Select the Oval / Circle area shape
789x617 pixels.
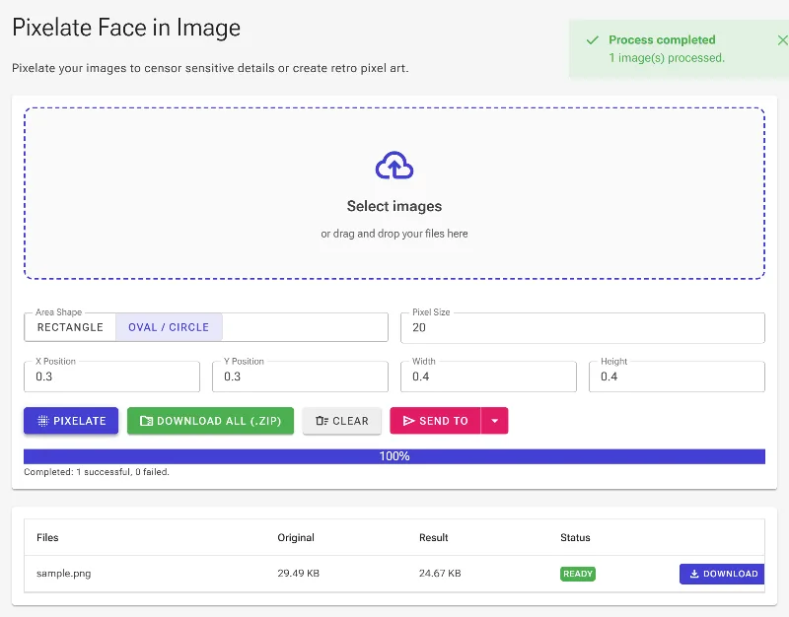[169, 327]
